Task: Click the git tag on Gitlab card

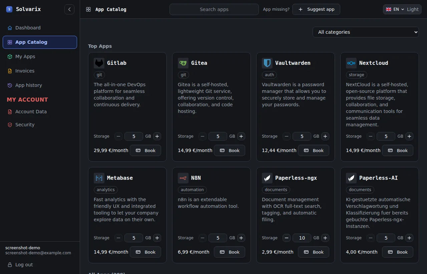Action: (x=99, y=75)
